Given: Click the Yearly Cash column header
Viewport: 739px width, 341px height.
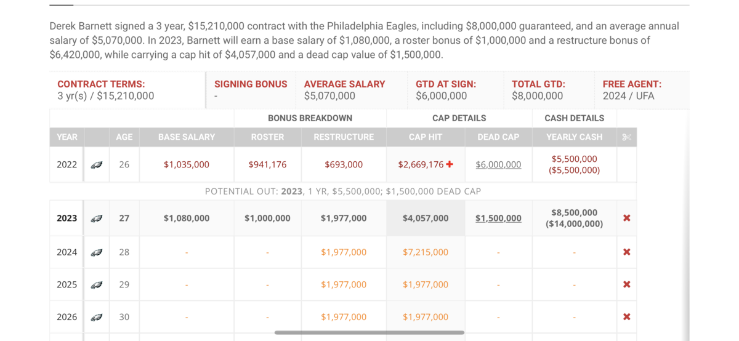Looking at the screenshot, I should click(575, 137).
